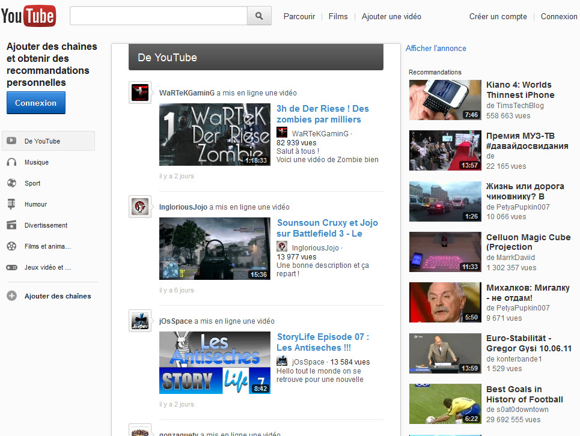Open Films in the top navigation
Viewport: 580px width, 436px height.
[338, 17]
